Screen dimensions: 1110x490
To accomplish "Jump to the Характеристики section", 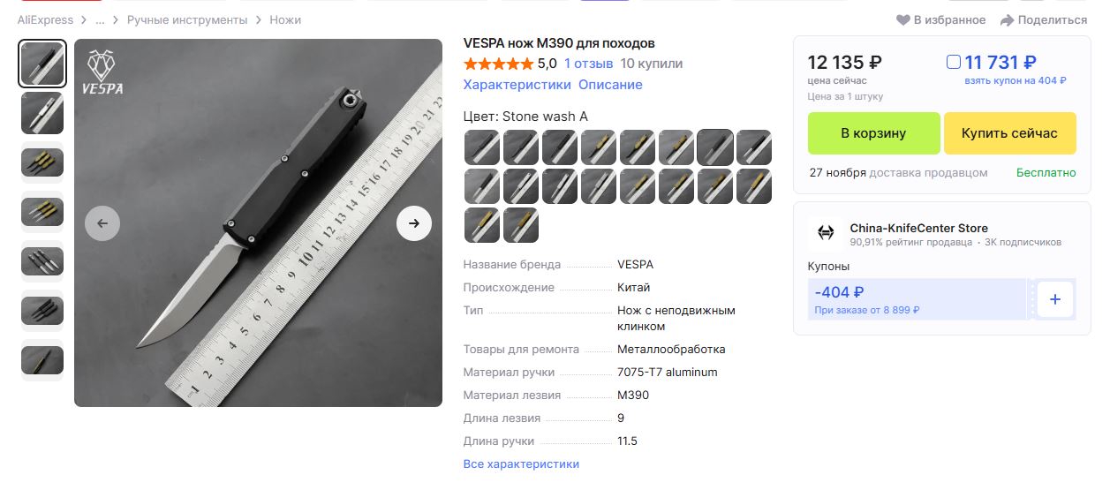I will pos(517,85).
